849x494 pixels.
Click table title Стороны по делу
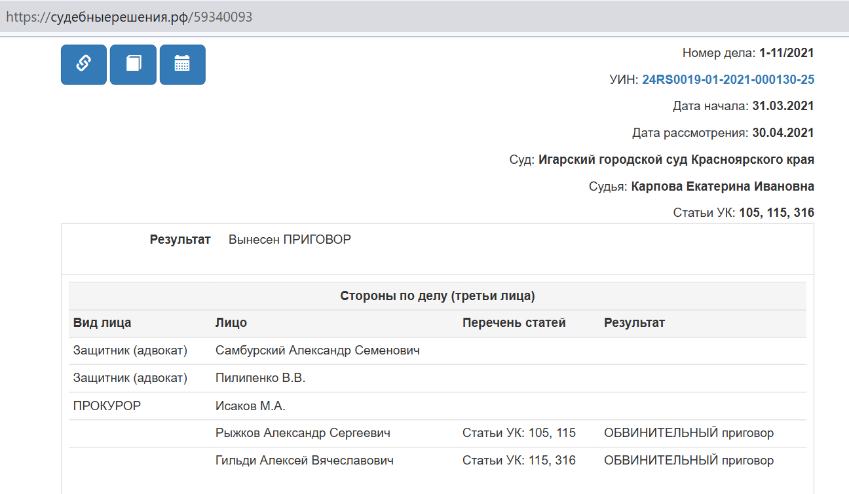[x=438, y=296]
